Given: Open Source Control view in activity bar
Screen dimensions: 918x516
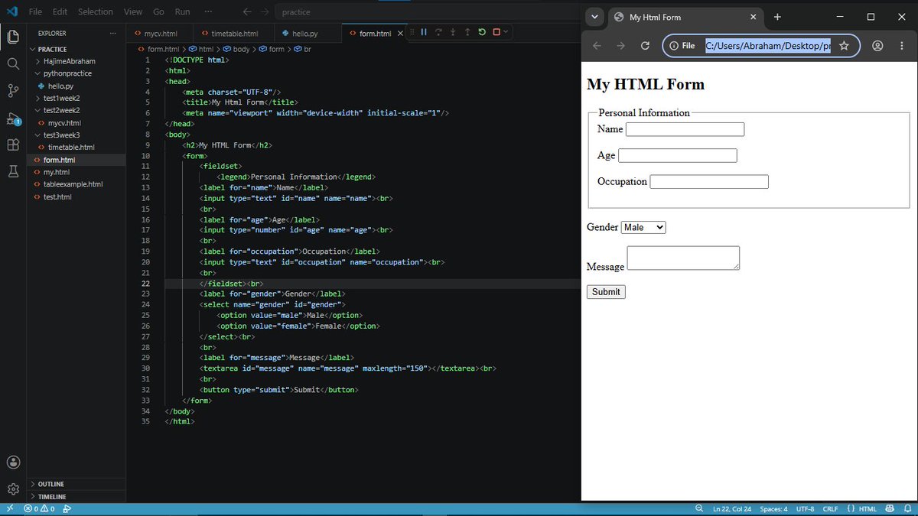Looking at the screenshot, I should pyautogui.click(x=13, y=91).
